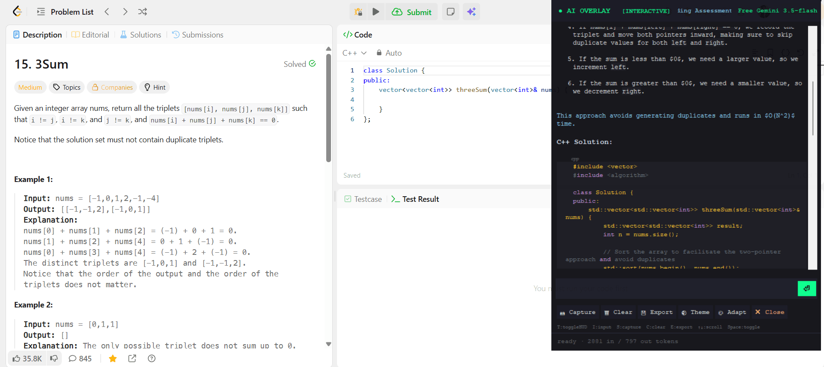Click the description scroll up arrow

point(328,49)
